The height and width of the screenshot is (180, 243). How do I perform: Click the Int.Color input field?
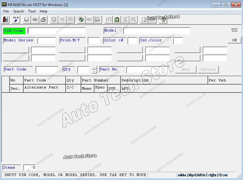[x=178, y=40]
